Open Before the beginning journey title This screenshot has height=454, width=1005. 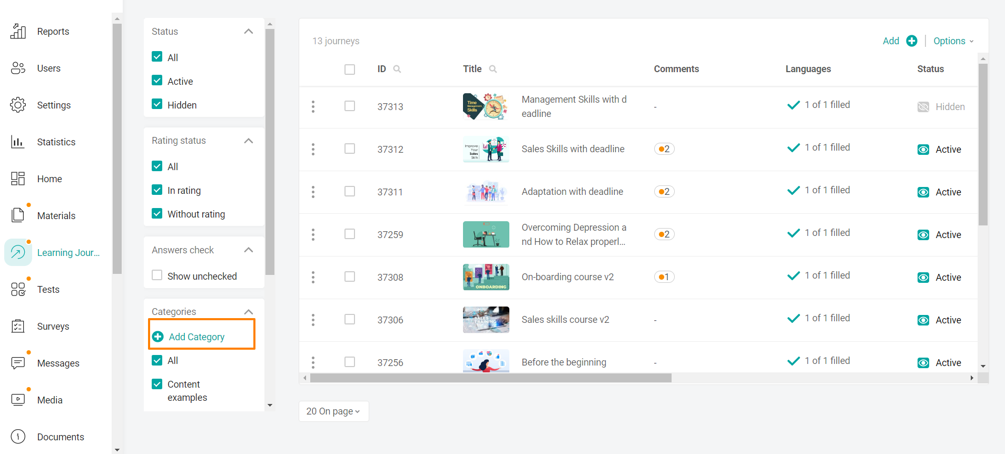(564, 362)
